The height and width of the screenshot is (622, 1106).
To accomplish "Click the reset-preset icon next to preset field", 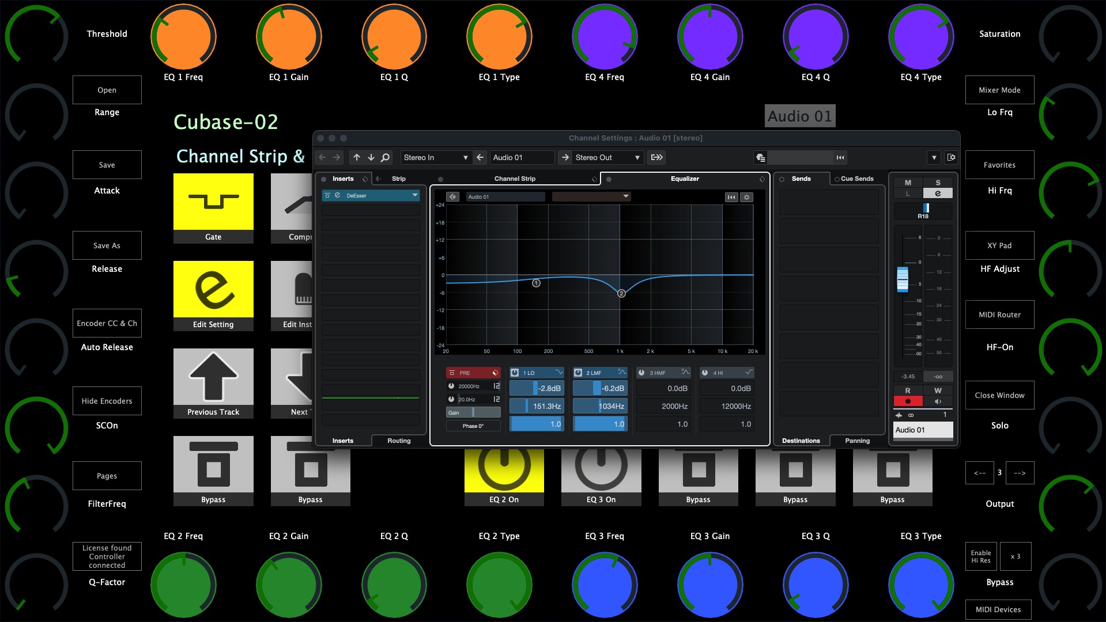I will tap(840, 157).
